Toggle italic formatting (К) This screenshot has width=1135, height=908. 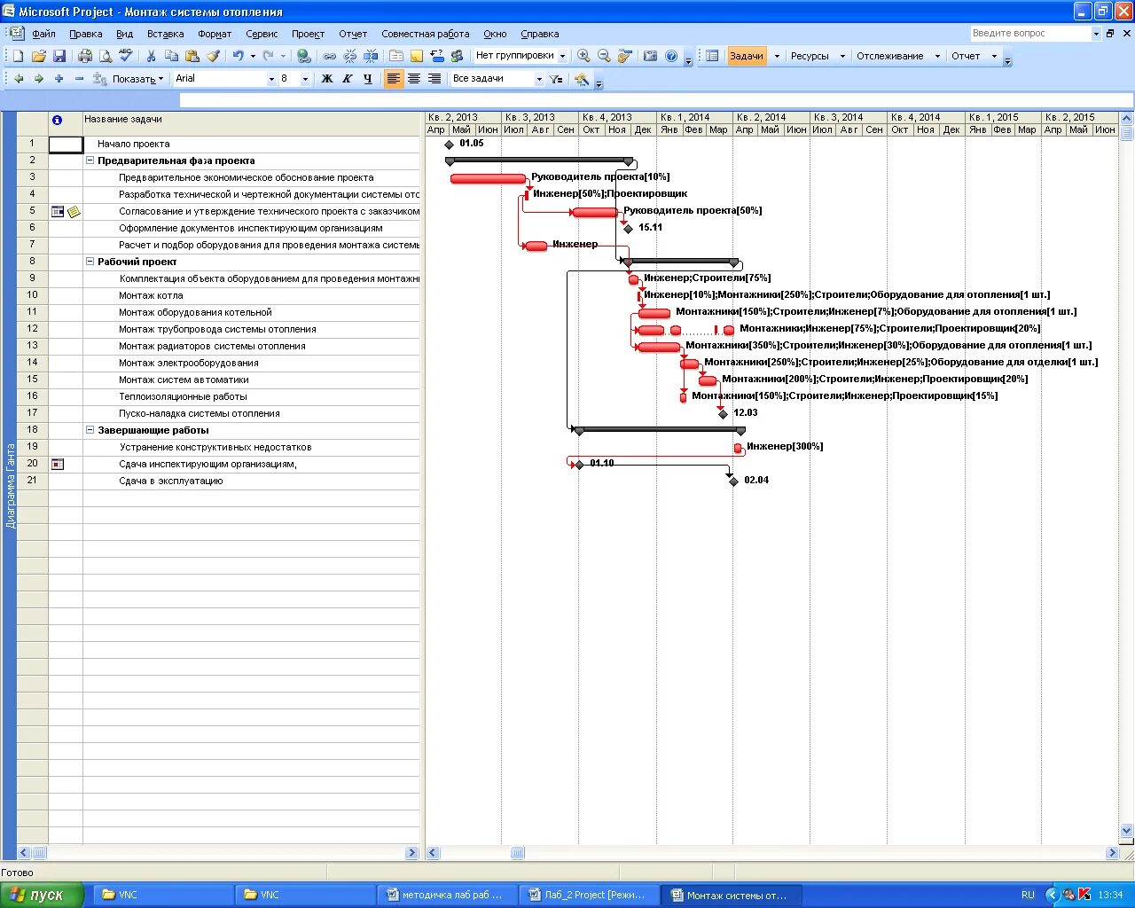pos(348,79)
